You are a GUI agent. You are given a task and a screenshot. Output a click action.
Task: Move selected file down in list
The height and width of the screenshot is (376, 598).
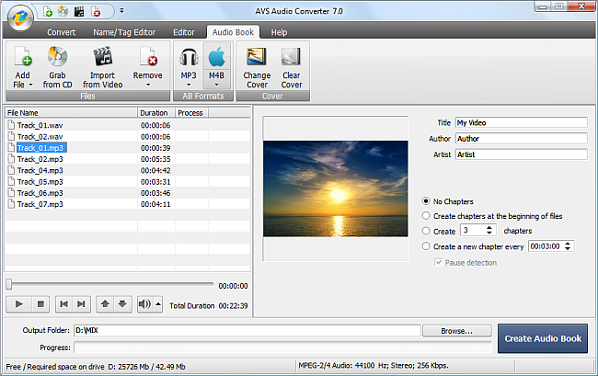(122, 304)
